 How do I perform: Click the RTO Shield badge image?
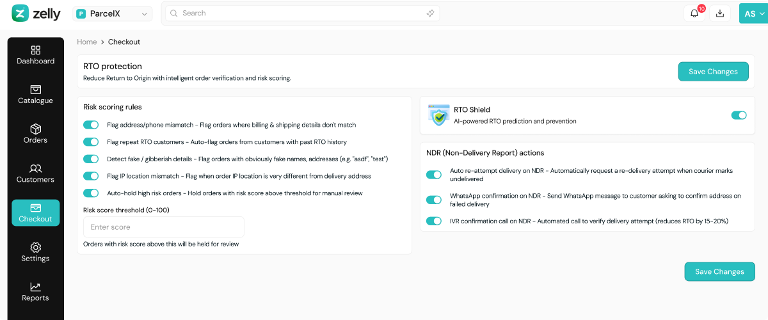click(438, 115)
